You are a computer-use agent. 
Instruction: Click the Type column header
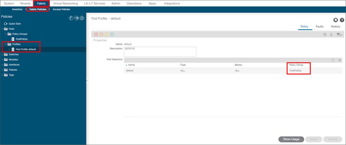click(x=183, y=65)
